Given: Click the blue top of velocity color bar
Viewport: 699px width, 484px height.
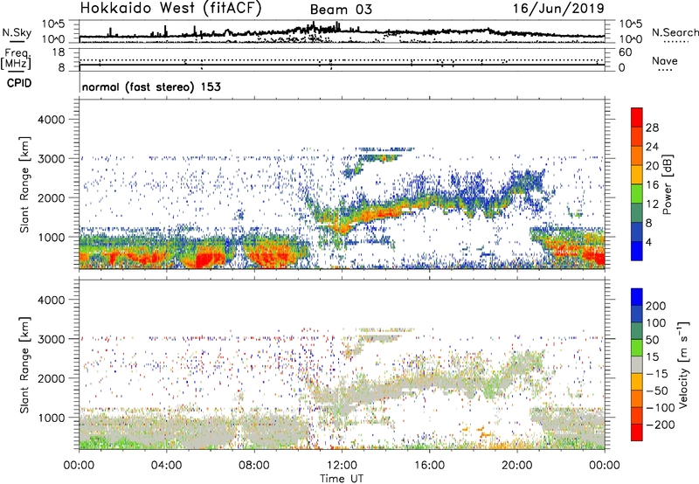Looking at the screenshot, I should (x=637, y=297).
